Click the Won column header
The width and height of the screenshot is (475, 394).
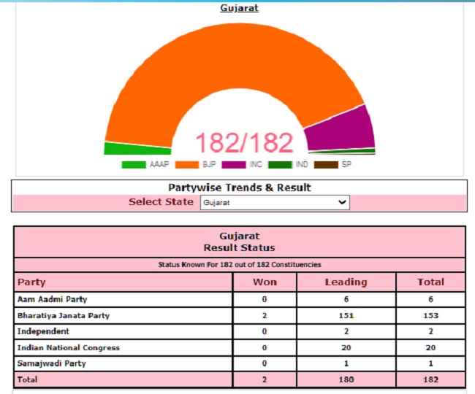pyautogui.click(x=265, y=282)
